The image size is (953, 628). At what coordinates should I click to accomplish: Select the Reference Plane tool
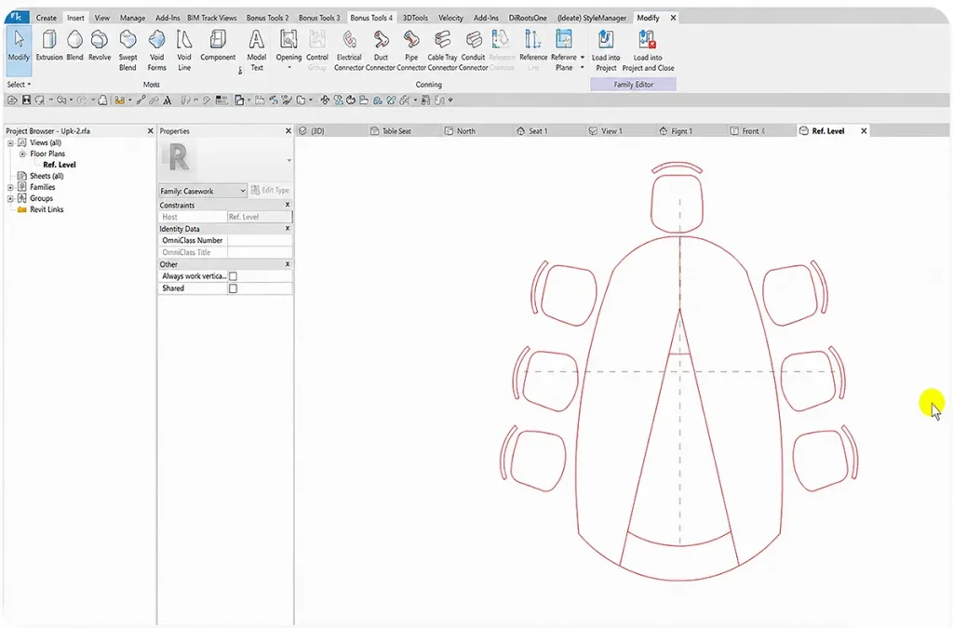564,50
